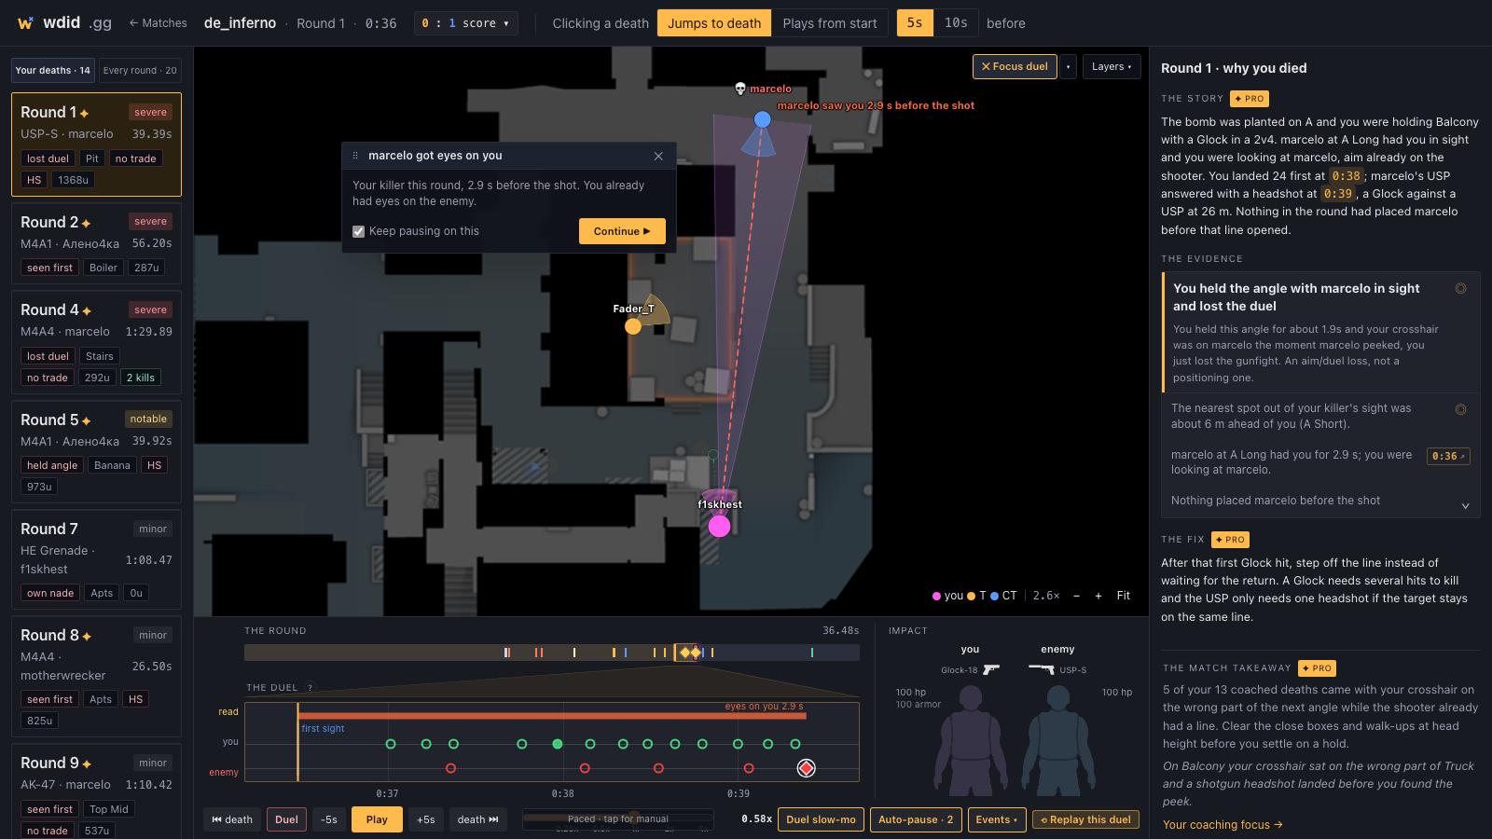Jump to 0:38 timestamp in story

[x=1346, y=176]
